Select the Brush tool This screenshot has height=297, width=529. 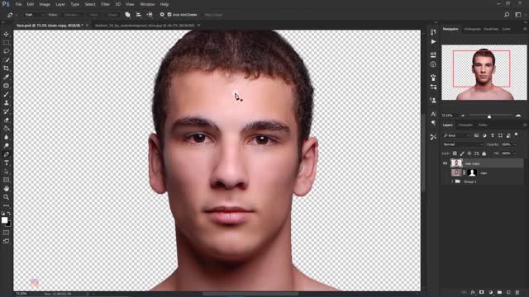coord(6,94)
